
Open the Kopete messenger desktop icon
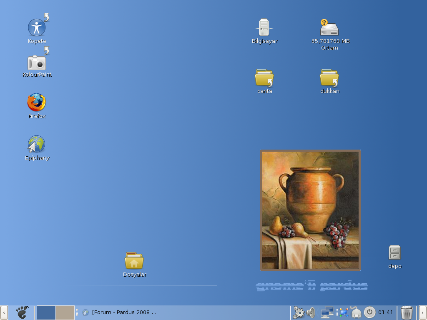point(37,28)
